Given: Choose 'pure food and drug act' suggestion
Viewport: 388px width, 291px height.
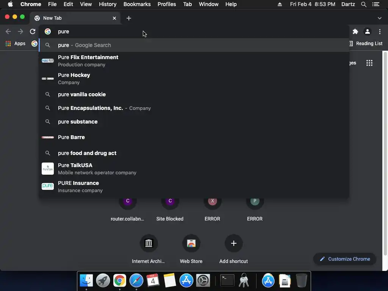Looking at the screenshot, I should tap(194, 153).
